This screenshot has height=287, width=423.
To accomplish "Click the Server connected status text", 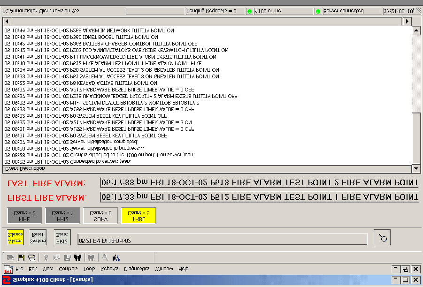I will pyautogui.click(x=343, y=11).
